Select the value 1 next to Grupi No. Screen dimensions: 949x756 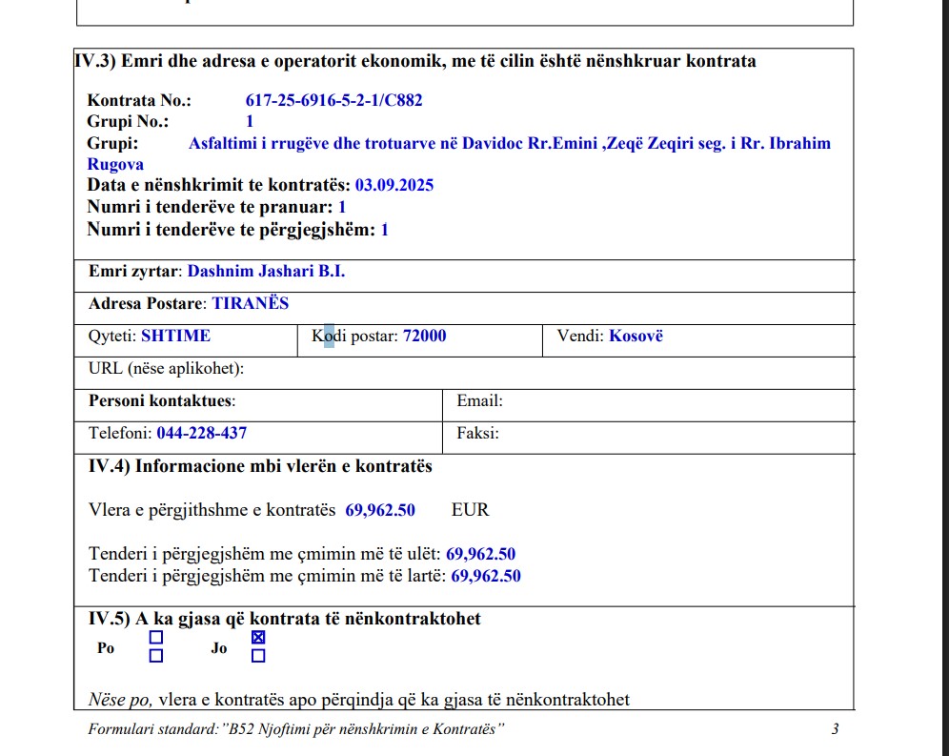pos(250,122)
